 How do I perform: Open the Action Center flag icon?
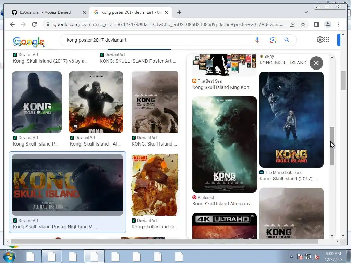pyautogui.click(x=300, y=257)
